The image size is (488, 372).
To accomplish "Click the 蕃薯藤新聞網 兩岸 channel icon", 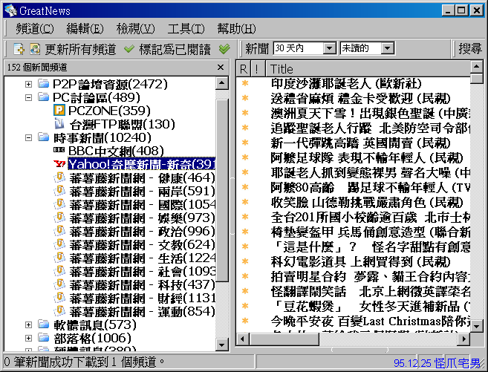I will click(59, 191).
